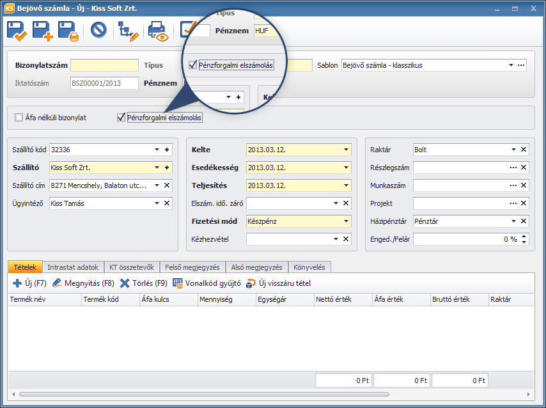
Task: Click the scrollbar right arrow
Action: pos(529,394)
